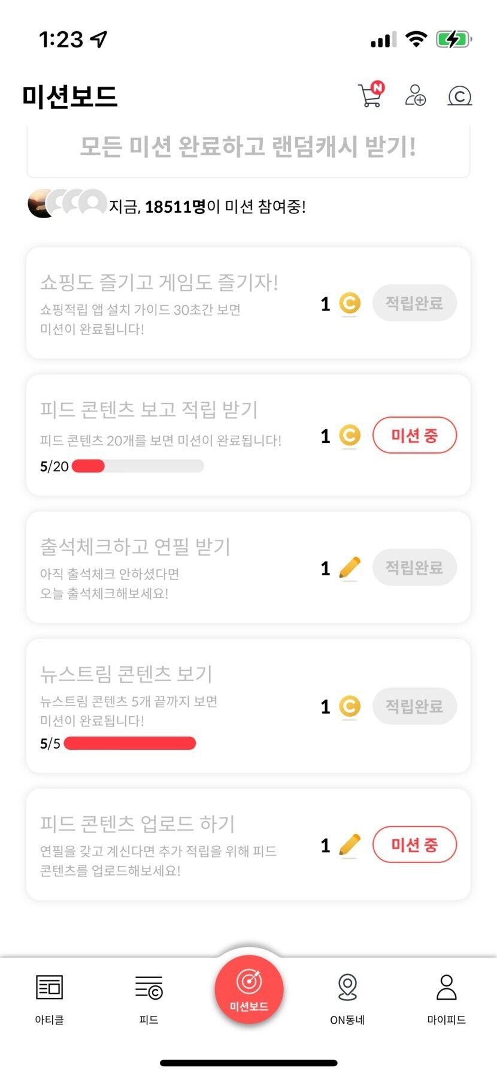Tap 적립완료 on the attendance check mission
Image resolution: width=497 pixels, height=1077 pixels.
414,567
